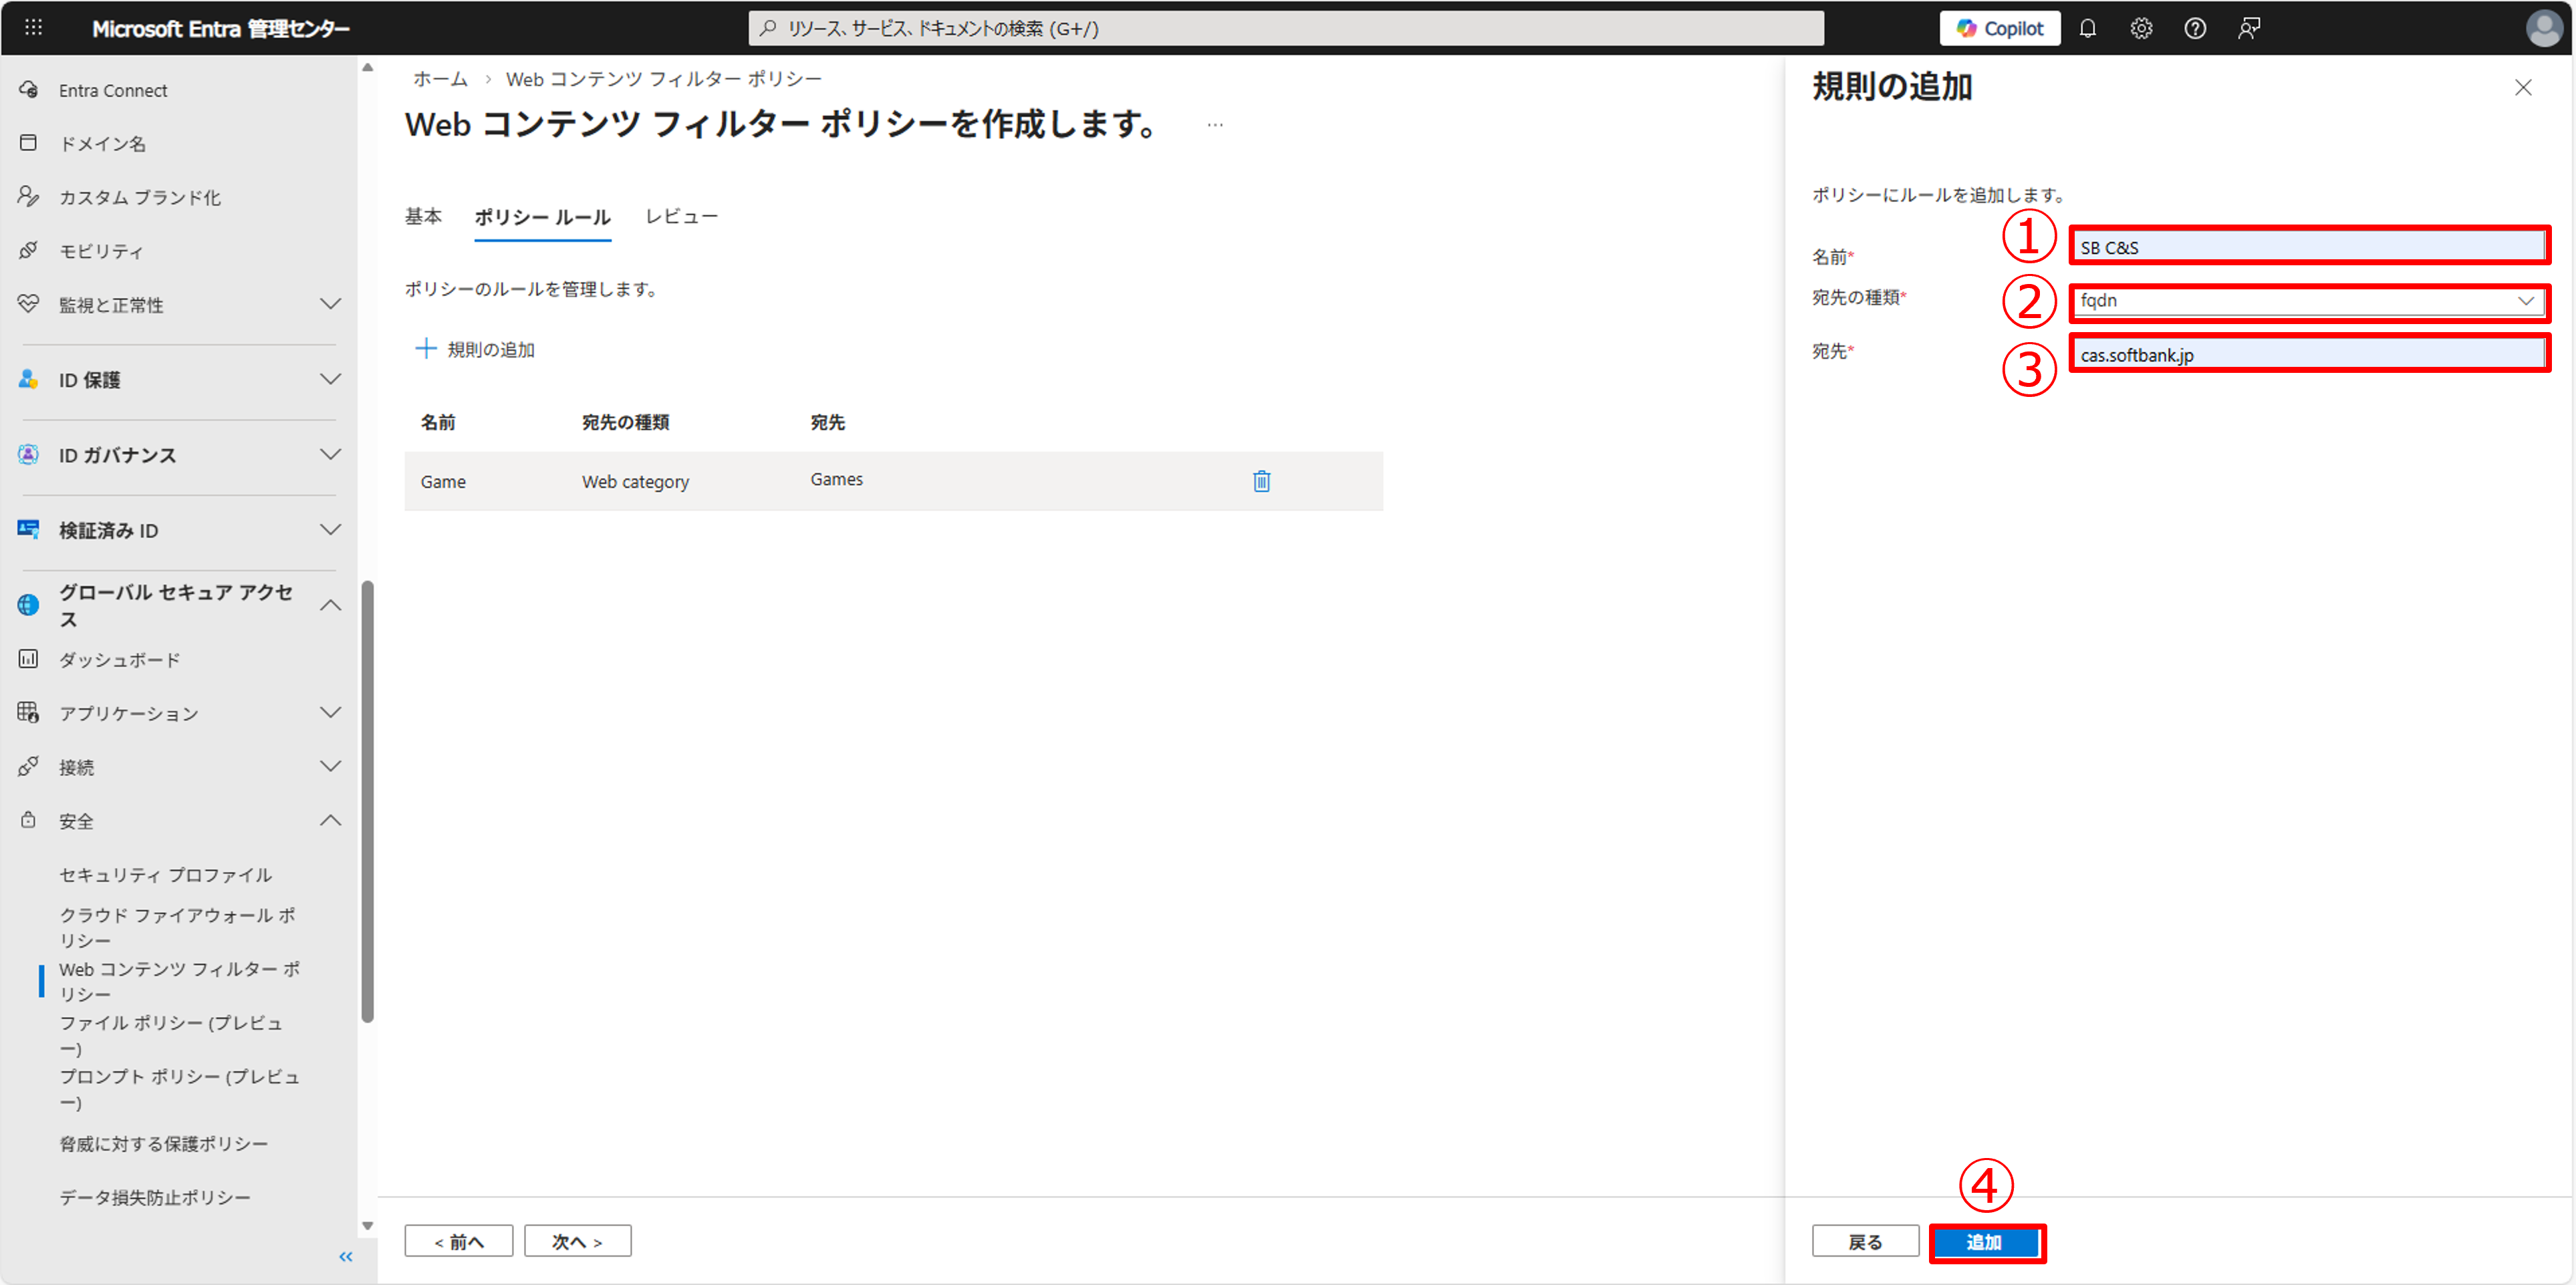Open Copilot from the header
The height and width of the screenshot is (1285, 2576).
click(1999, 28)
